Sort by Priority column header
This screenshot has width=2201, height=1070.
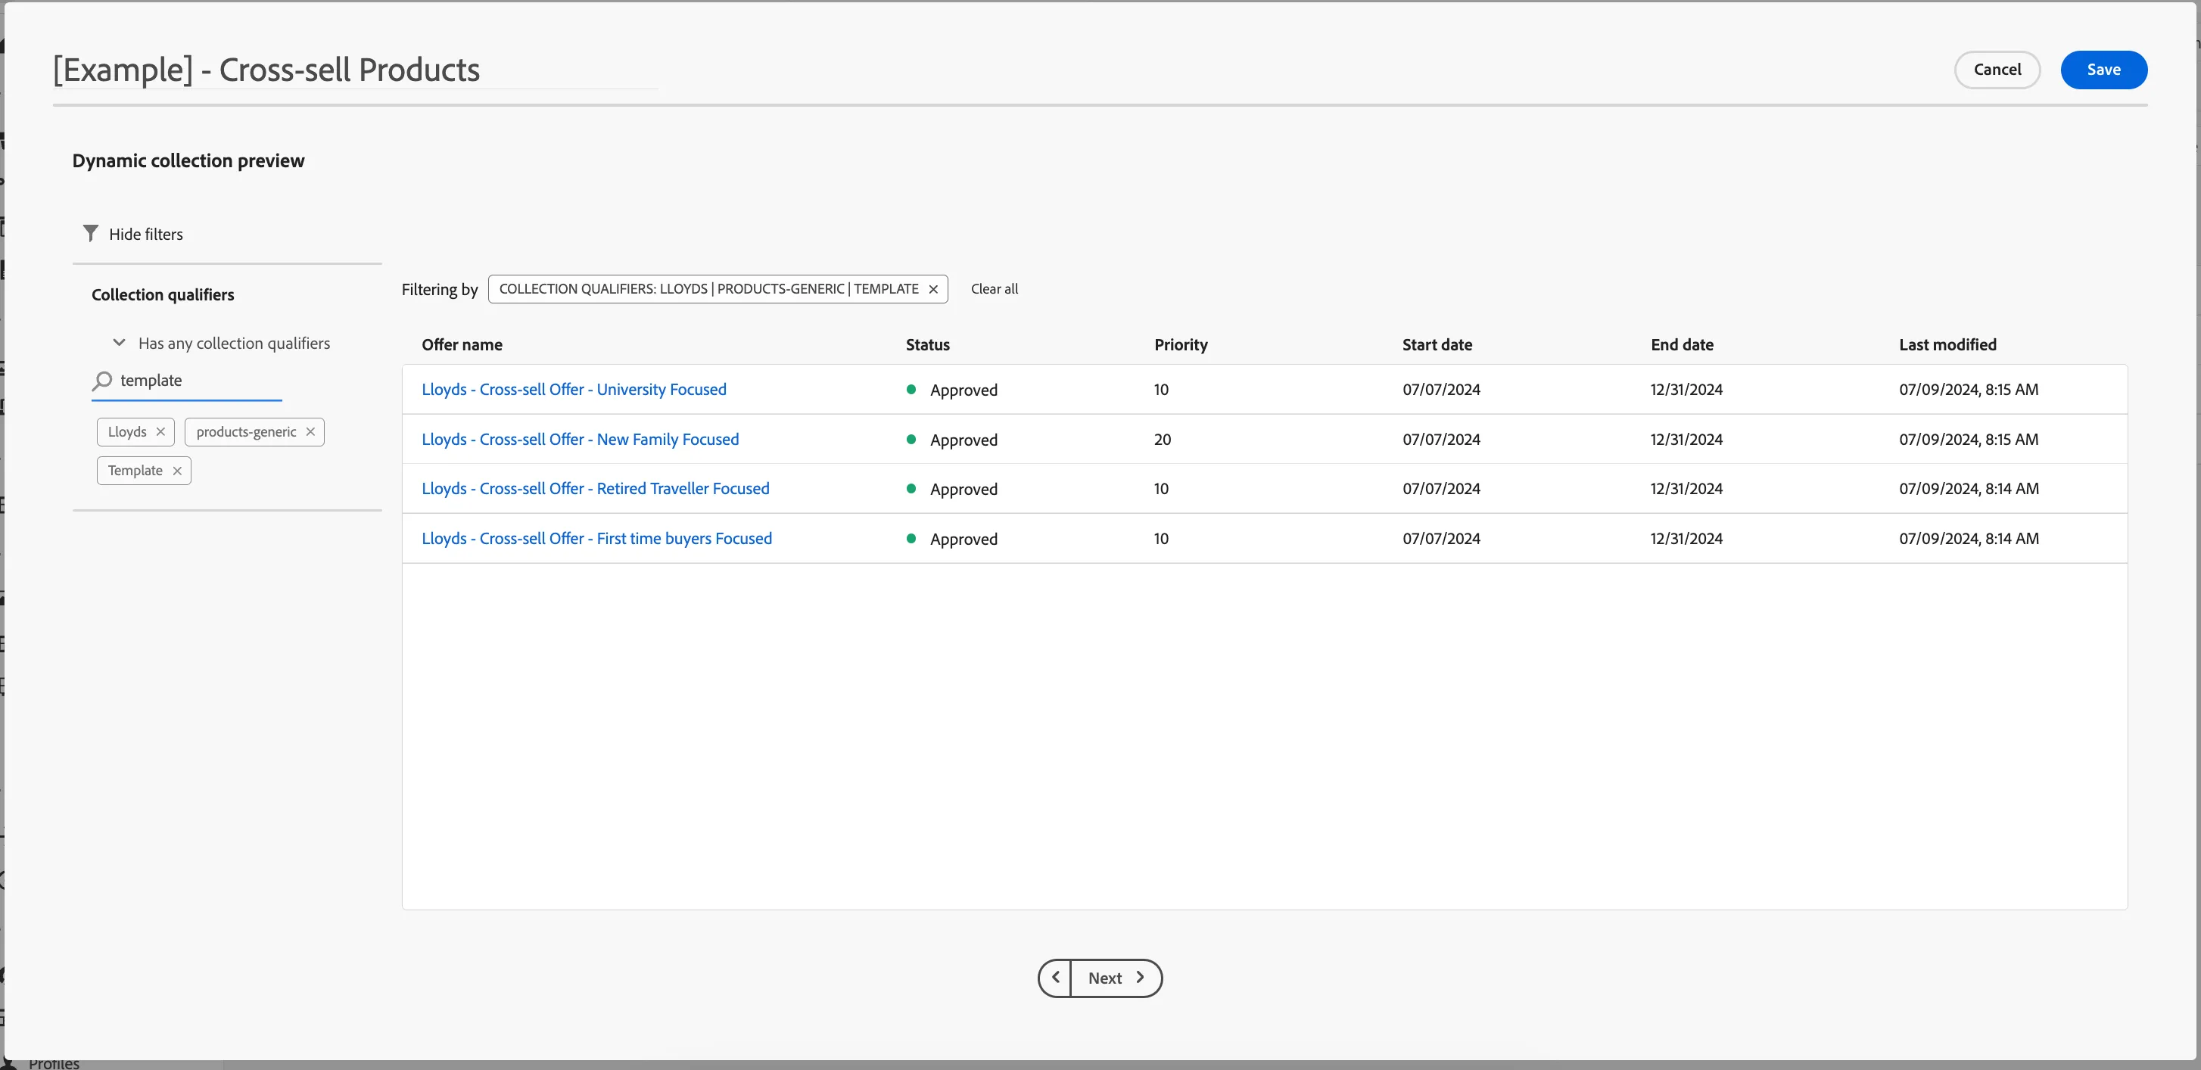[x=1181, y=345]
